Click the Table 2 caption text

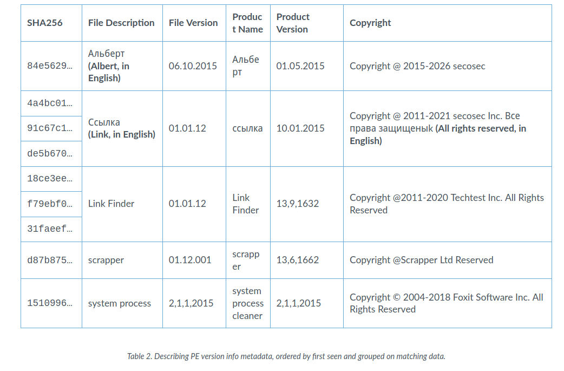click(x=286, y=356)
